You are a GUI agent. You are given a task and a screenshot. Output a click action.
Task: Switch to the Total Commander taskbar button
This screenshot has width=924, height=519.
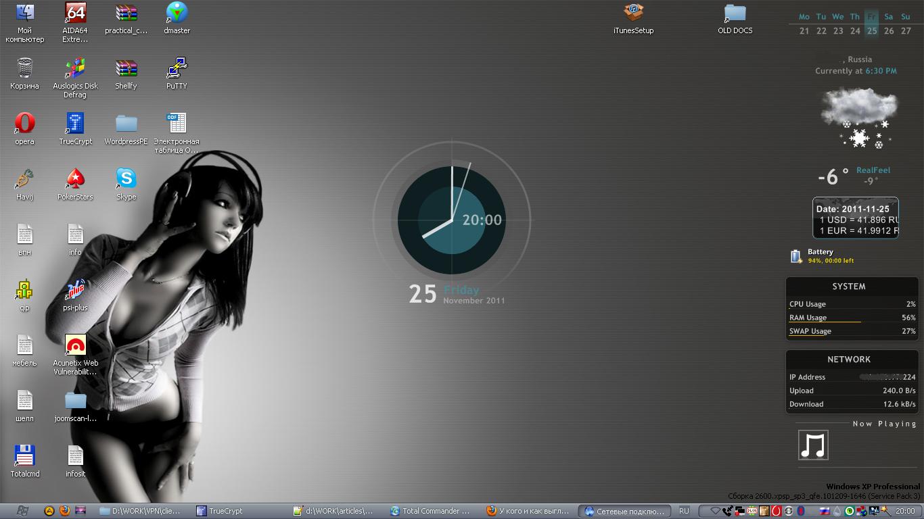(x=430, y=511)
